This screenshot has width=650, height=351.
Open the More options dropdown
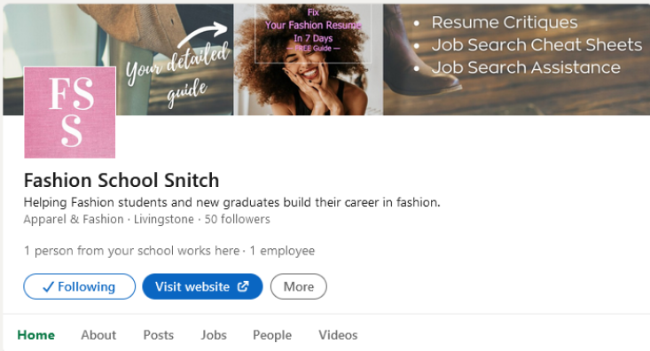[x=299, y=286]
